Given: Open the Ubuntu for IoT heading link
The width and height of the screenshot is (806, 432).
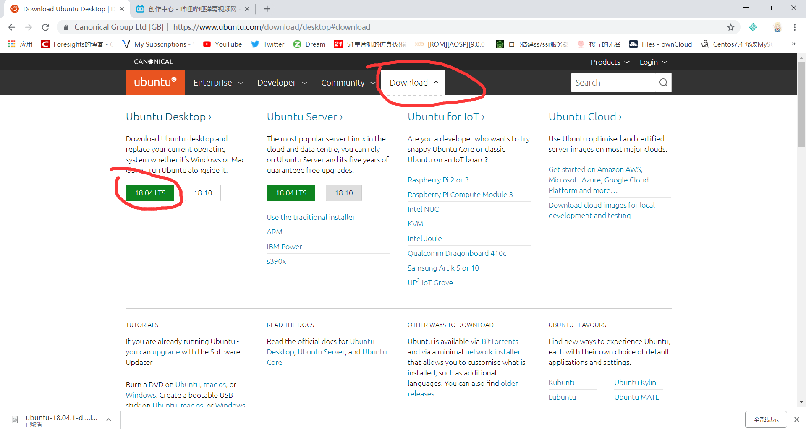Looking at the screenshot, I should point(446,117).
